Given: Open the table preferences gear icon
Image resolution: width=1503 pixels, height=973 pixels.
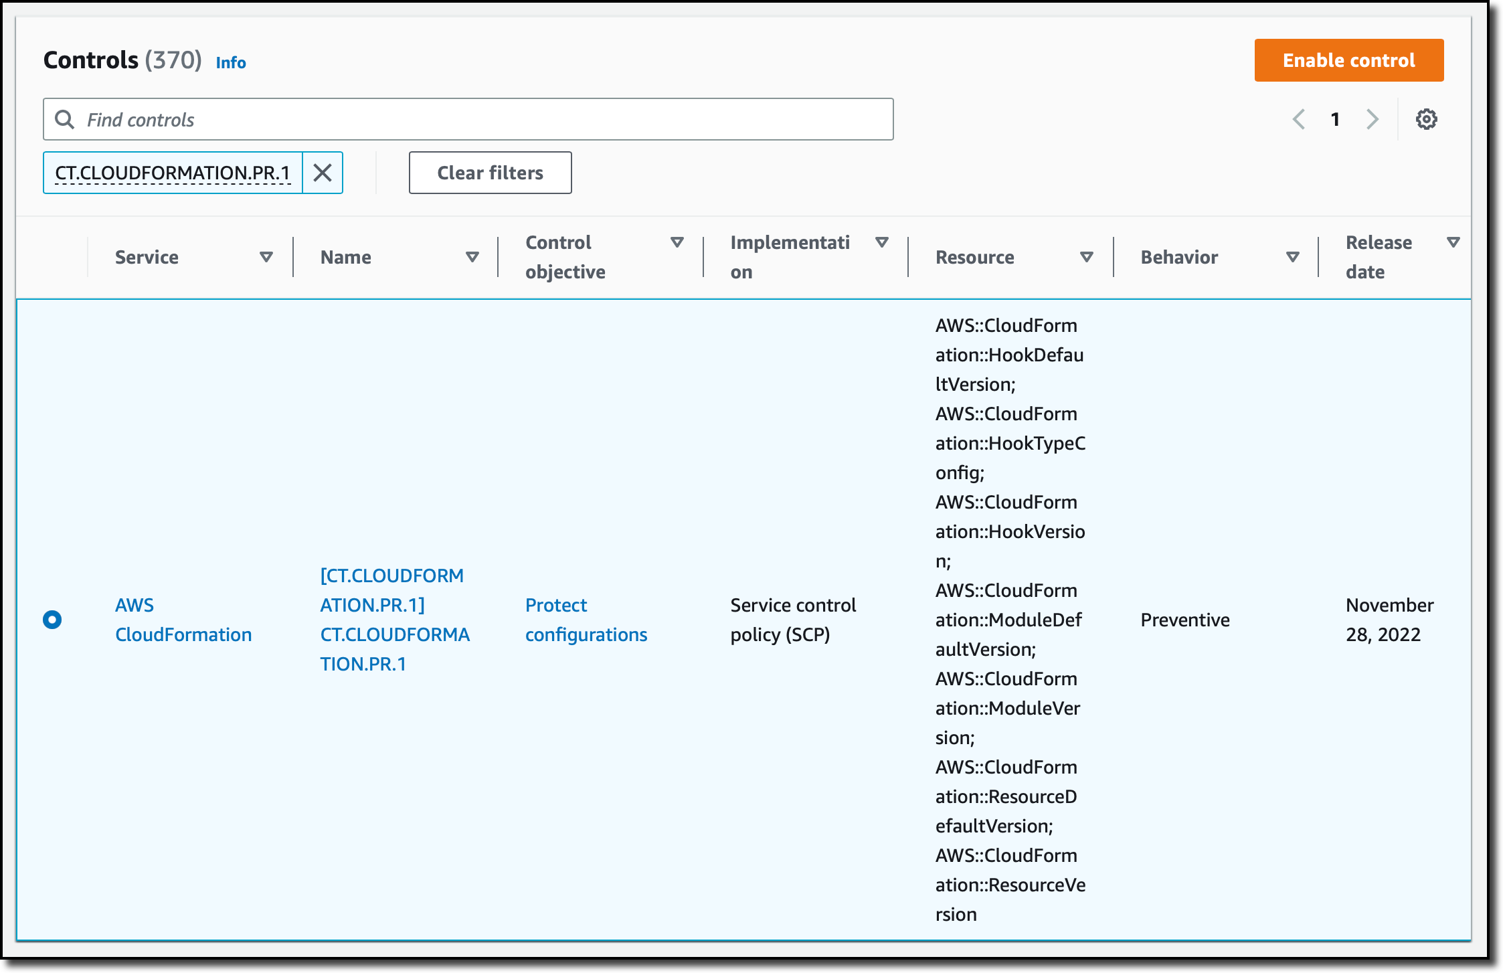Looking at the screenshot, I should [1426, 119].
